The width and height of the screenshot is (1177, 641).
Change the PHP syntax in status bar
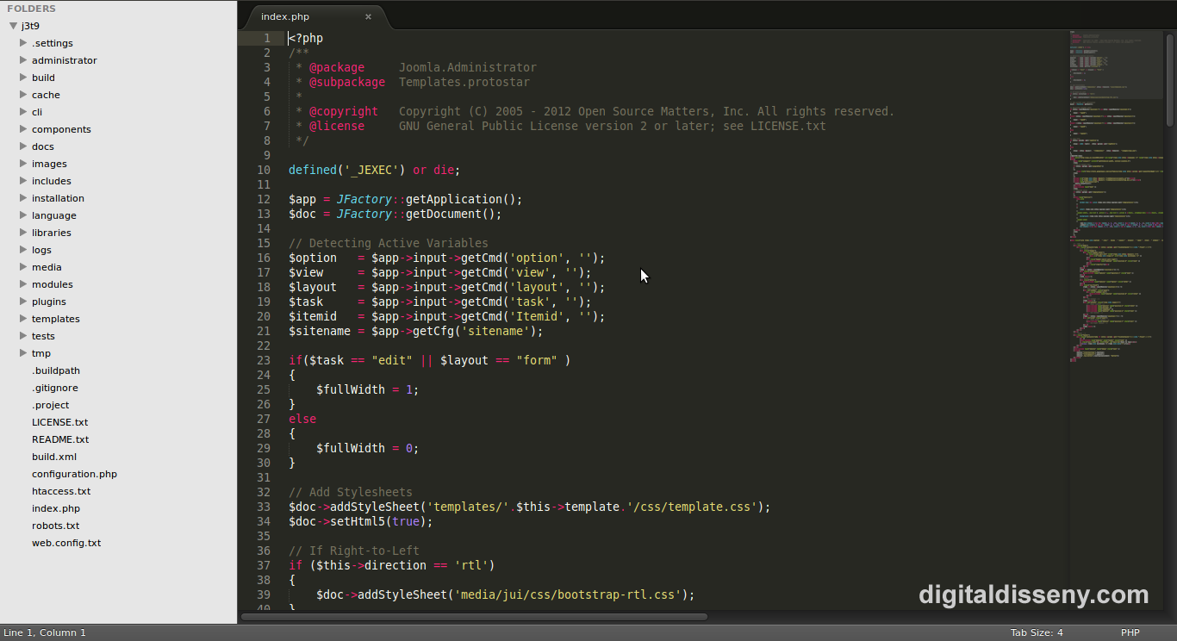pos(1130,632)
